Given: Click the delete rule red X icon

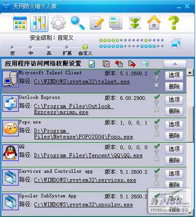Looking at the screenshot, I should tap(106, 64).
